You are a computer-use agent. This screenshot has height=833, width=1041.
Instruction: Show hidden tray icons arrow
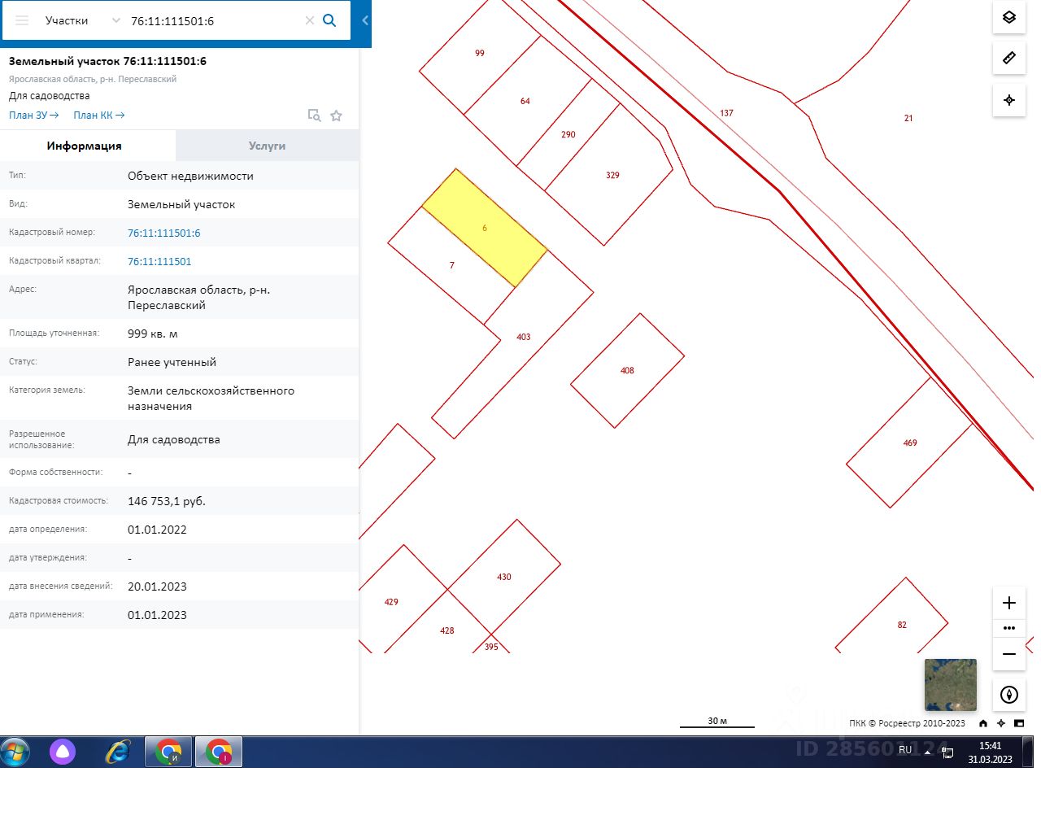927,752
